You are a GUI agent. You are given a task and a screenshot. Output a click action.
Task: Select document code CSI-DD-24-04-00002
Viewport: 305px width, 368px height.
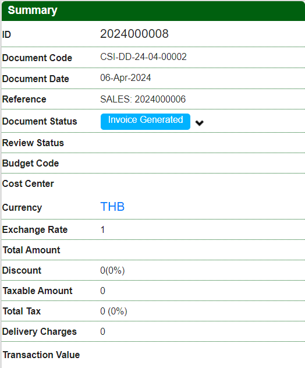point(143,57)
